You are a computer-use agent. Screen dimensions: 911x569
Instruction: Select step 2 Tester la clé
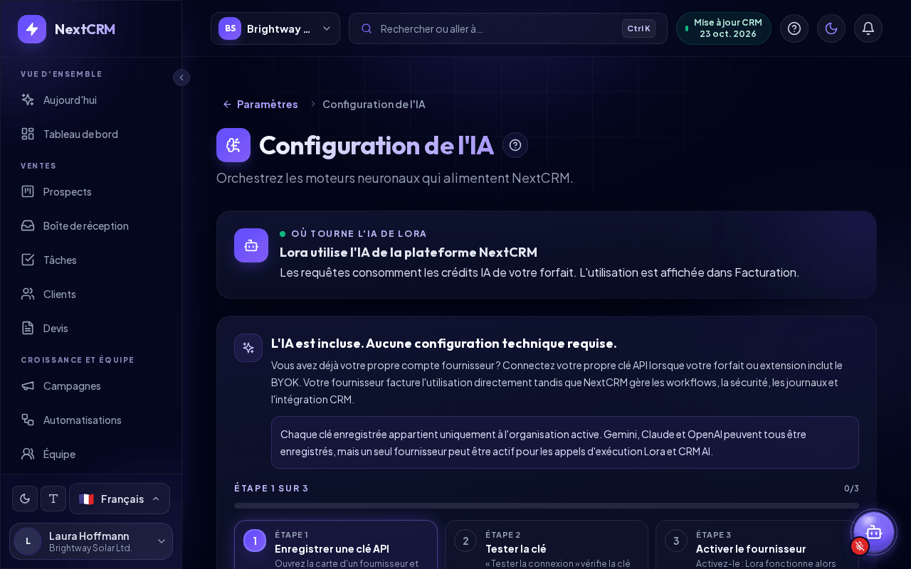click(547, 545)
